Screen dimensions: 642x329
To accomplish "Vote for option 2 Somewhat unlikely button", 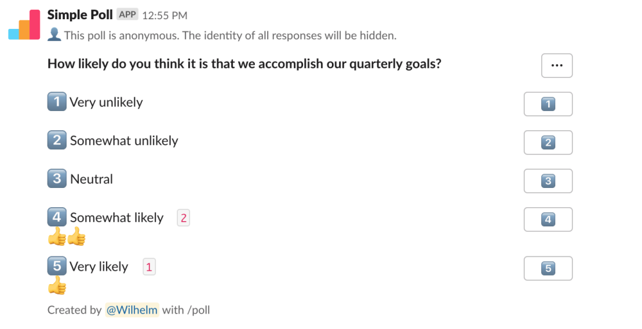I will click(548, 142).
